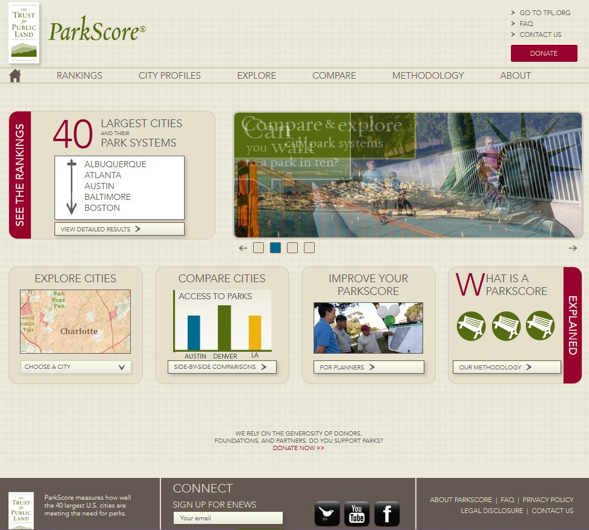The width and height of the screenshot is (589, 530).
Task: Click the What Is a ParkScore heading
Action: (x=502, y=285)
